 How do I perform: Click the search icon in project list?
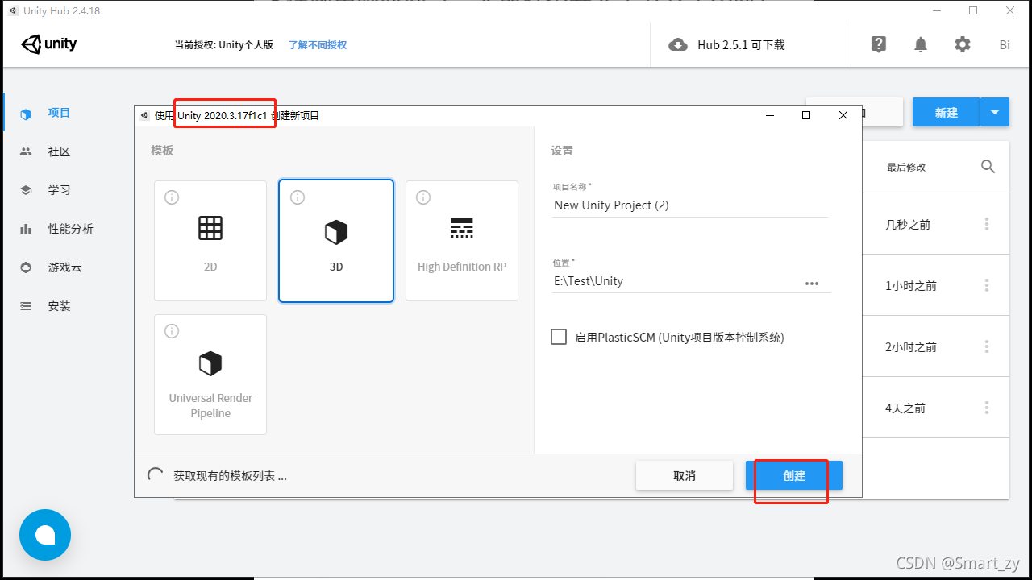[x=988, y=167]
